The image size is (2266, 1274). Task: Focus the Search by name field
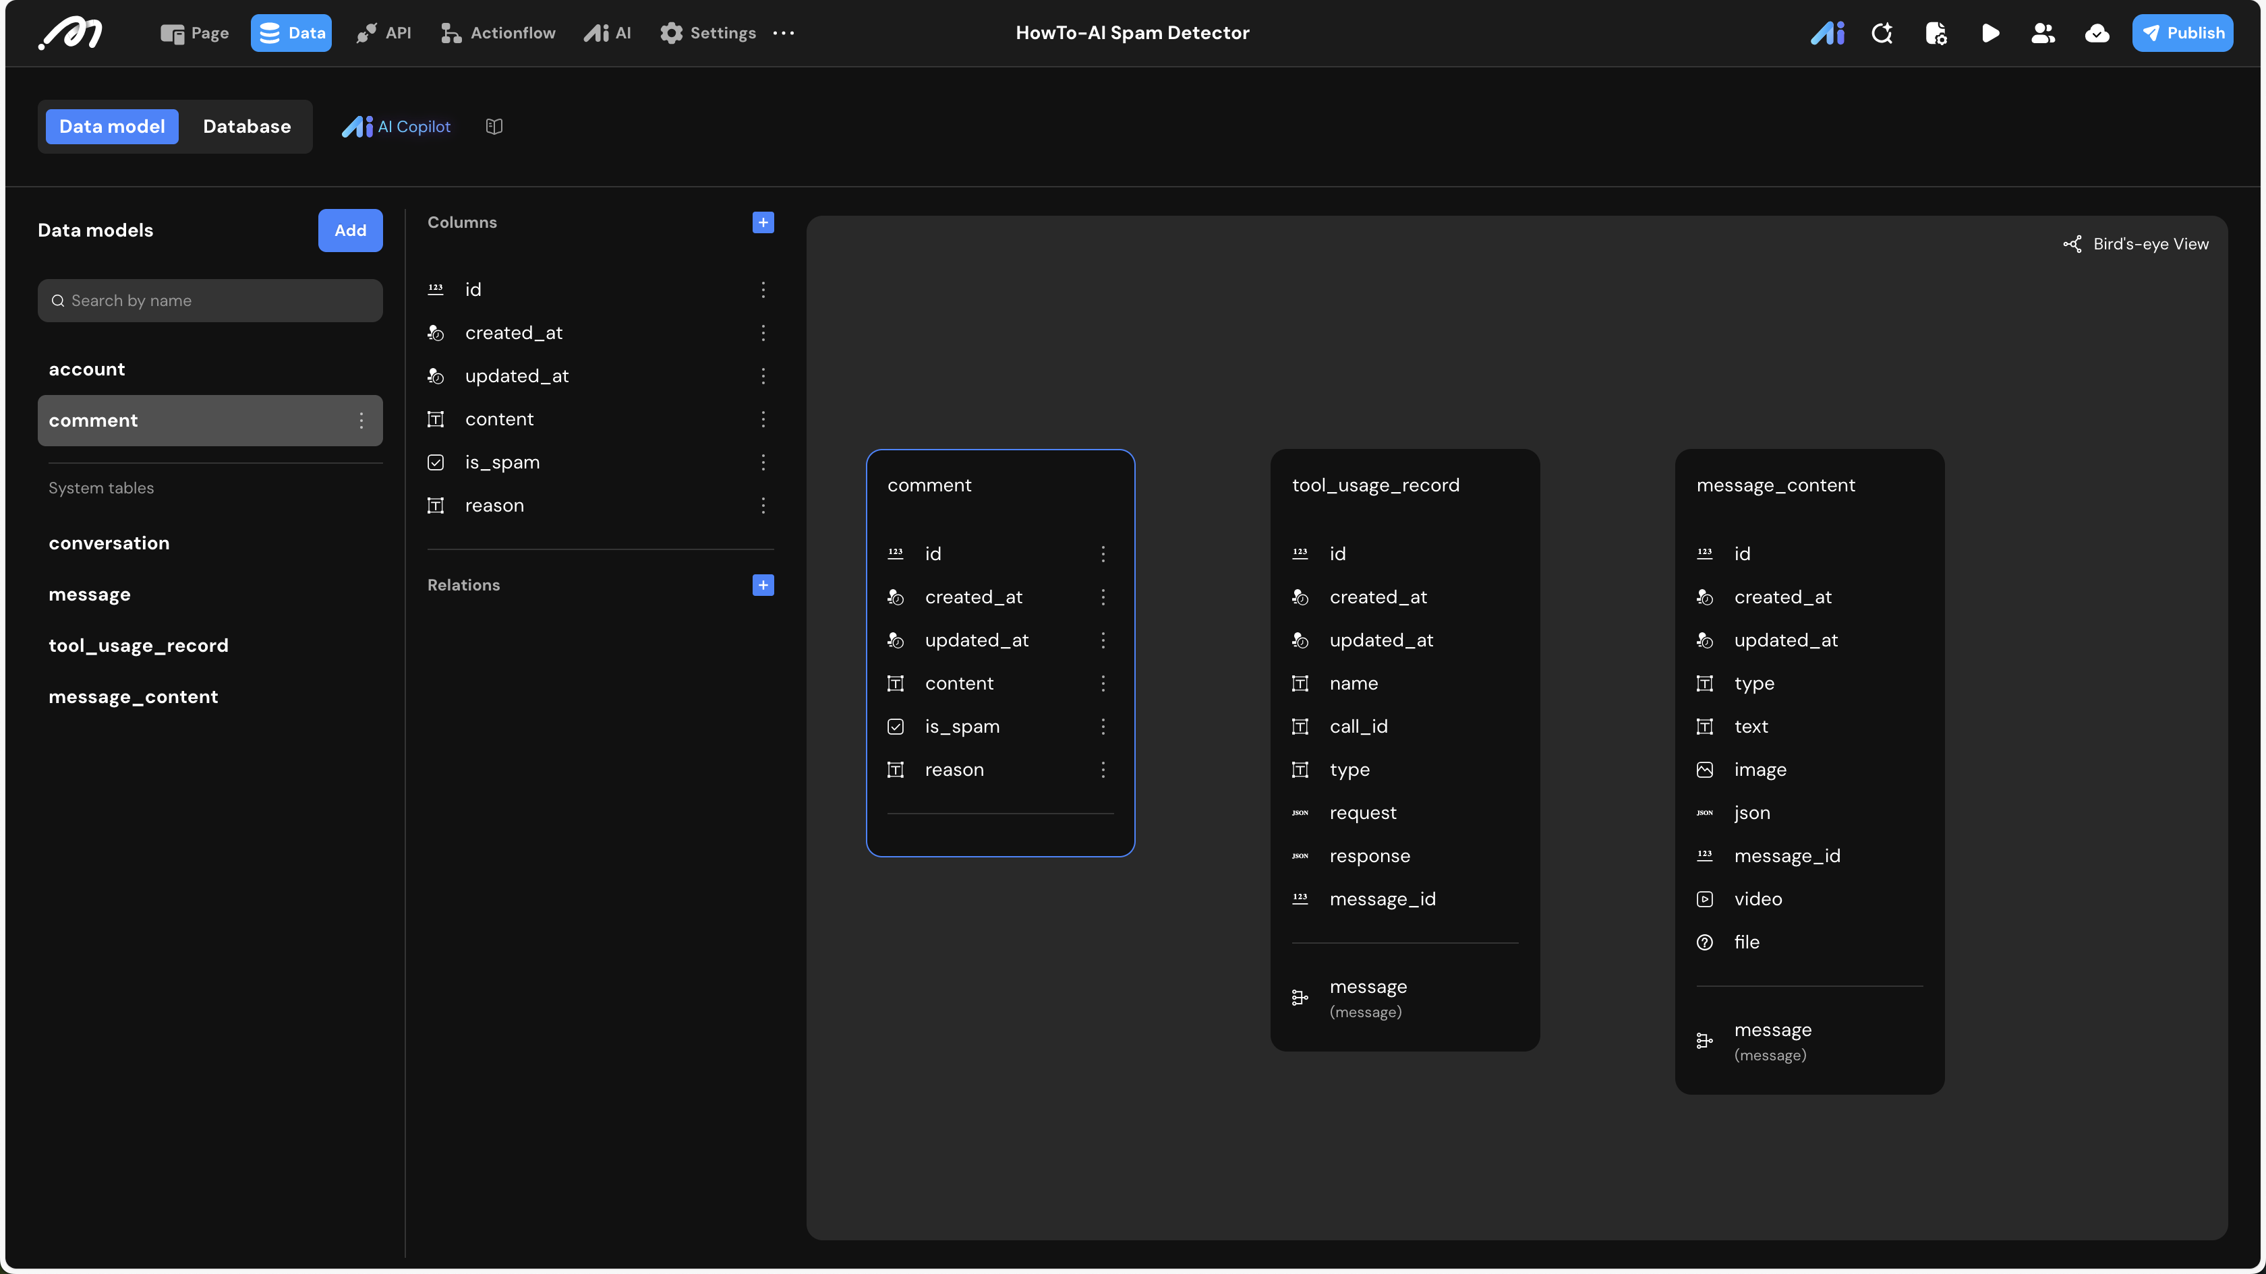(210, 301)
